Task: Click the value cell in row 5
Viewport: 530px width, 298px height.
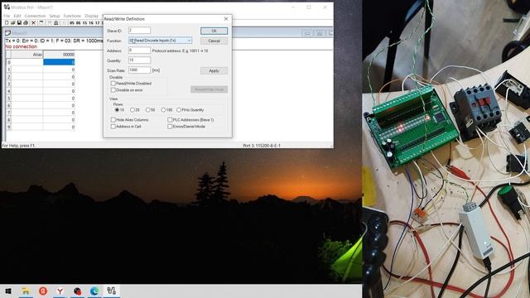Action: pos(59,98)
